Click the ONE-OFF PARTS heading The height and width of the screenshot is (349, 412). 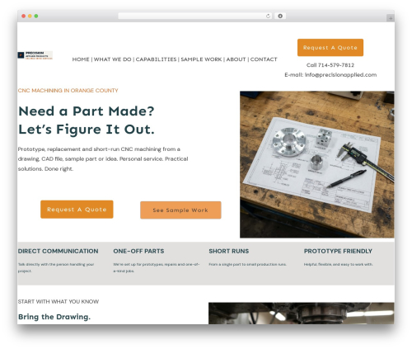(138, 251)
